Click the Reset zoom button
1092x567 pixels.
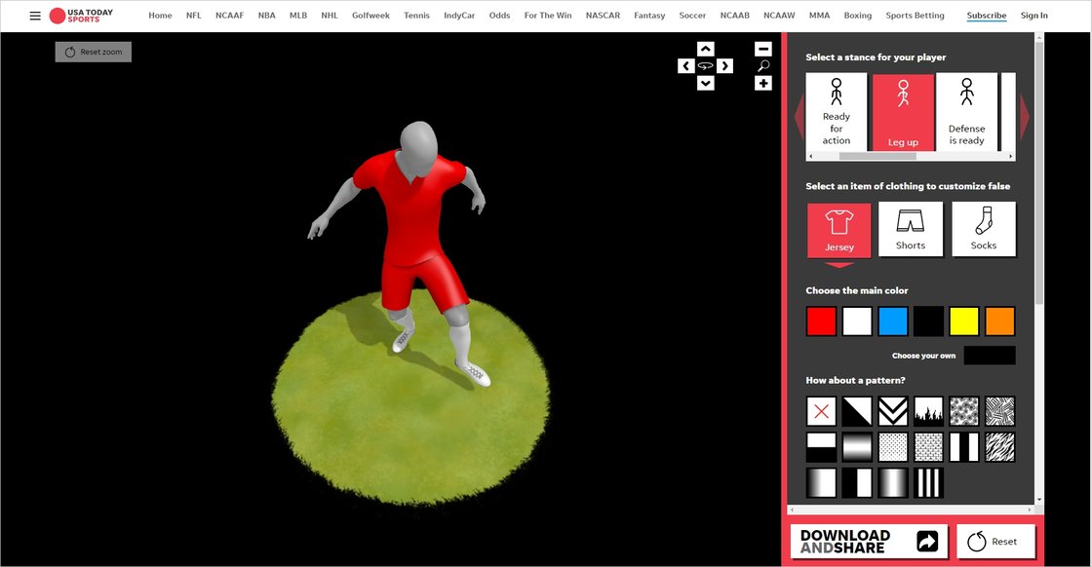[x=94, y=52]
